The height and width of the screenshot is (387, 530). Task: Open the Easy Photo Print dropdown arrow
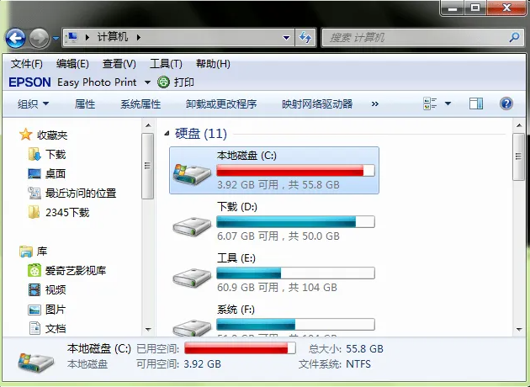(147, 82)
